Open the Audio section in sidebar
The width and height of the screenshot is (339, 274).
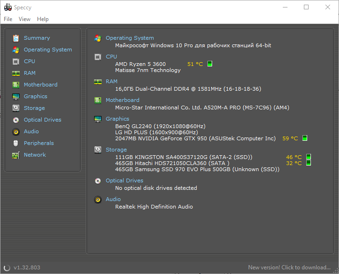pos(31,131)
